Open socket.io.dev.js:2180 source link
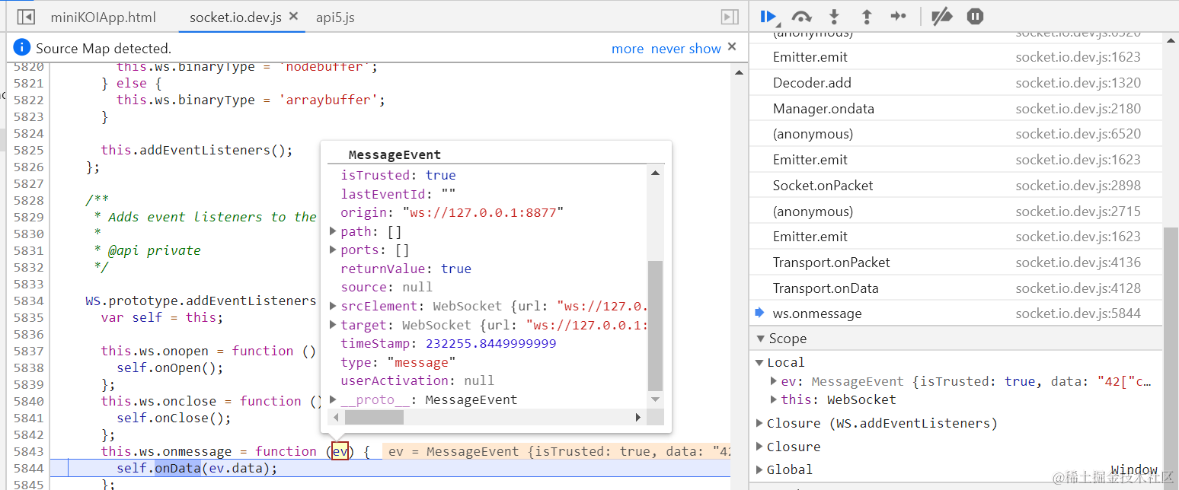The width and height of the screenshot is (1179, 490). [1078, 109]
